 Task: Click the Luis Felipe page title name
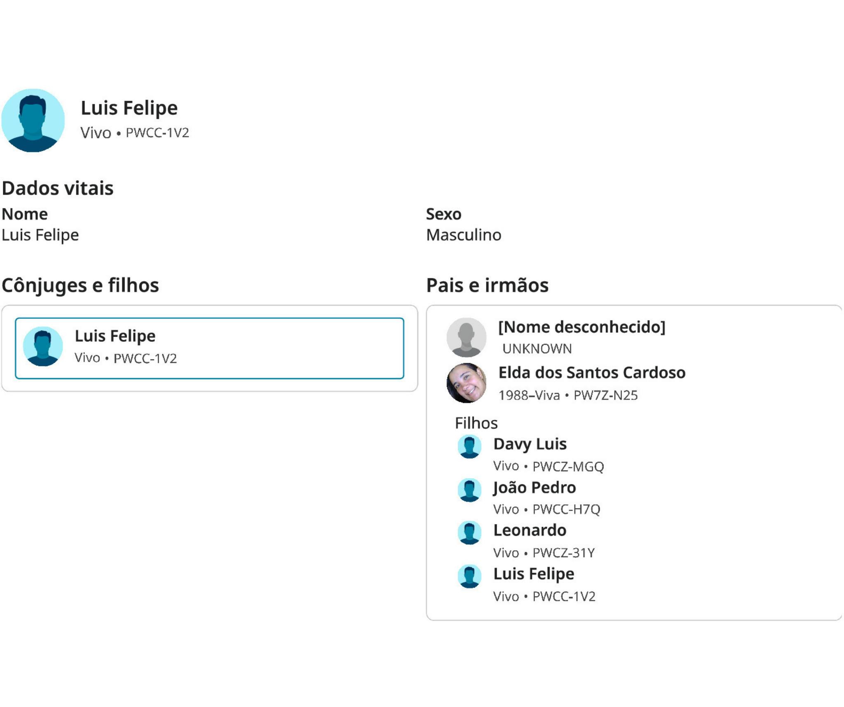click(129, 108)
